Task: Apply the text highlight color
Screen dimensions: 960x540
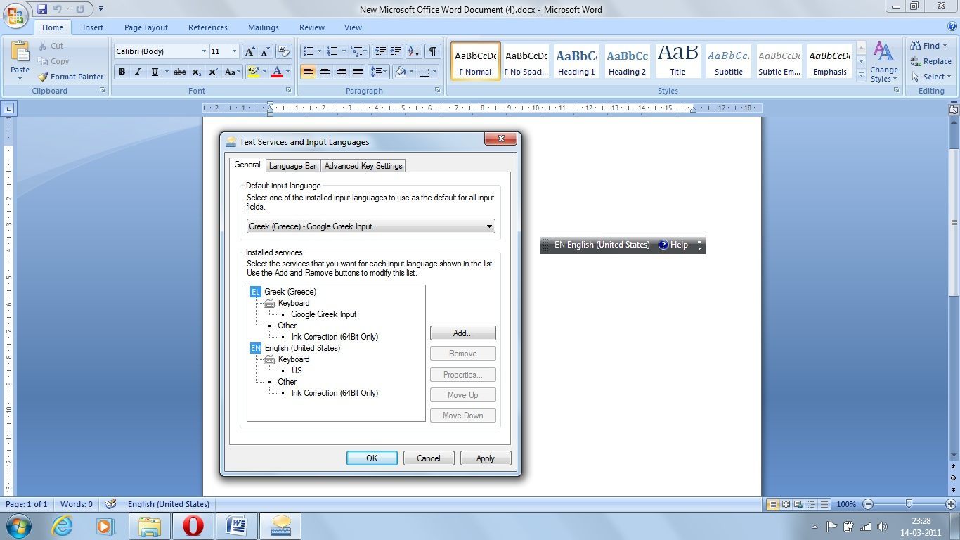Action: pos(253,72)
